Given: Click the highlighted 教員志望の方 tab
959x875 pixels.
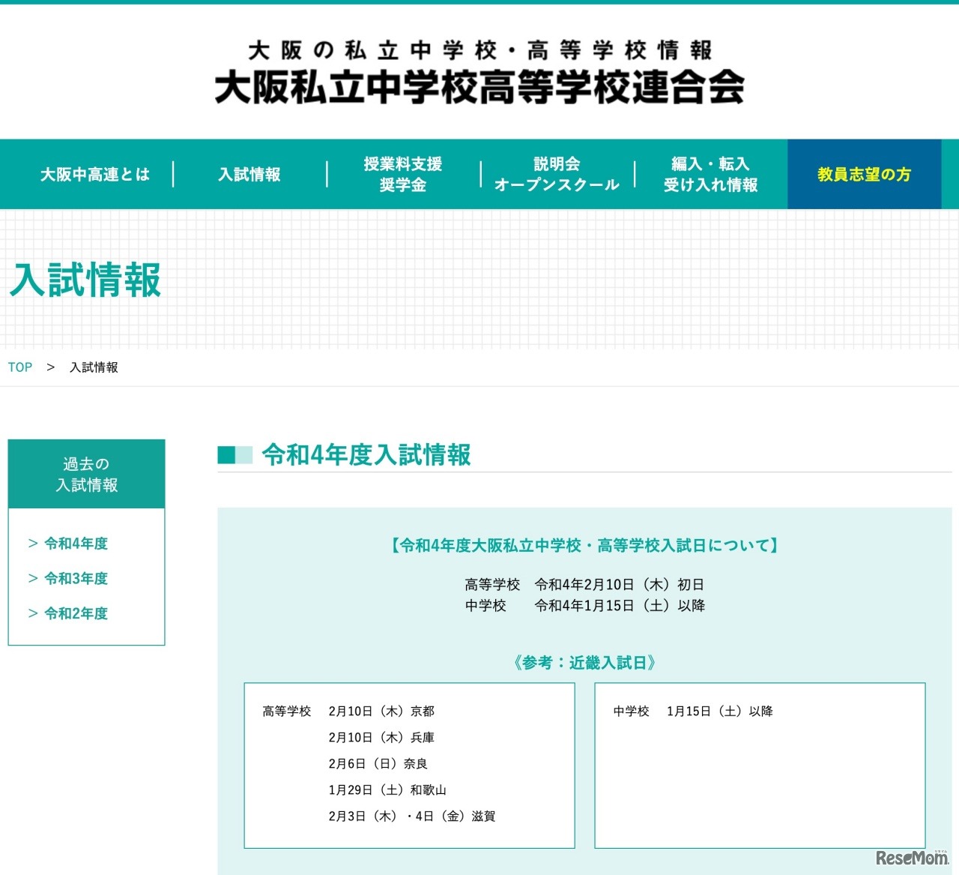Looking at the screenshot, I should click(863, 174).
